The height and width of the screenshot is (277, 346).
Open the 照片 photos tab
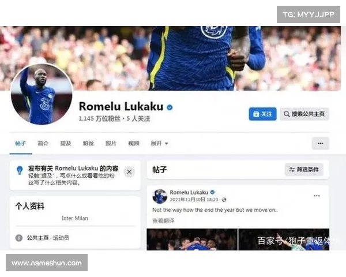(x=111, y=143)
